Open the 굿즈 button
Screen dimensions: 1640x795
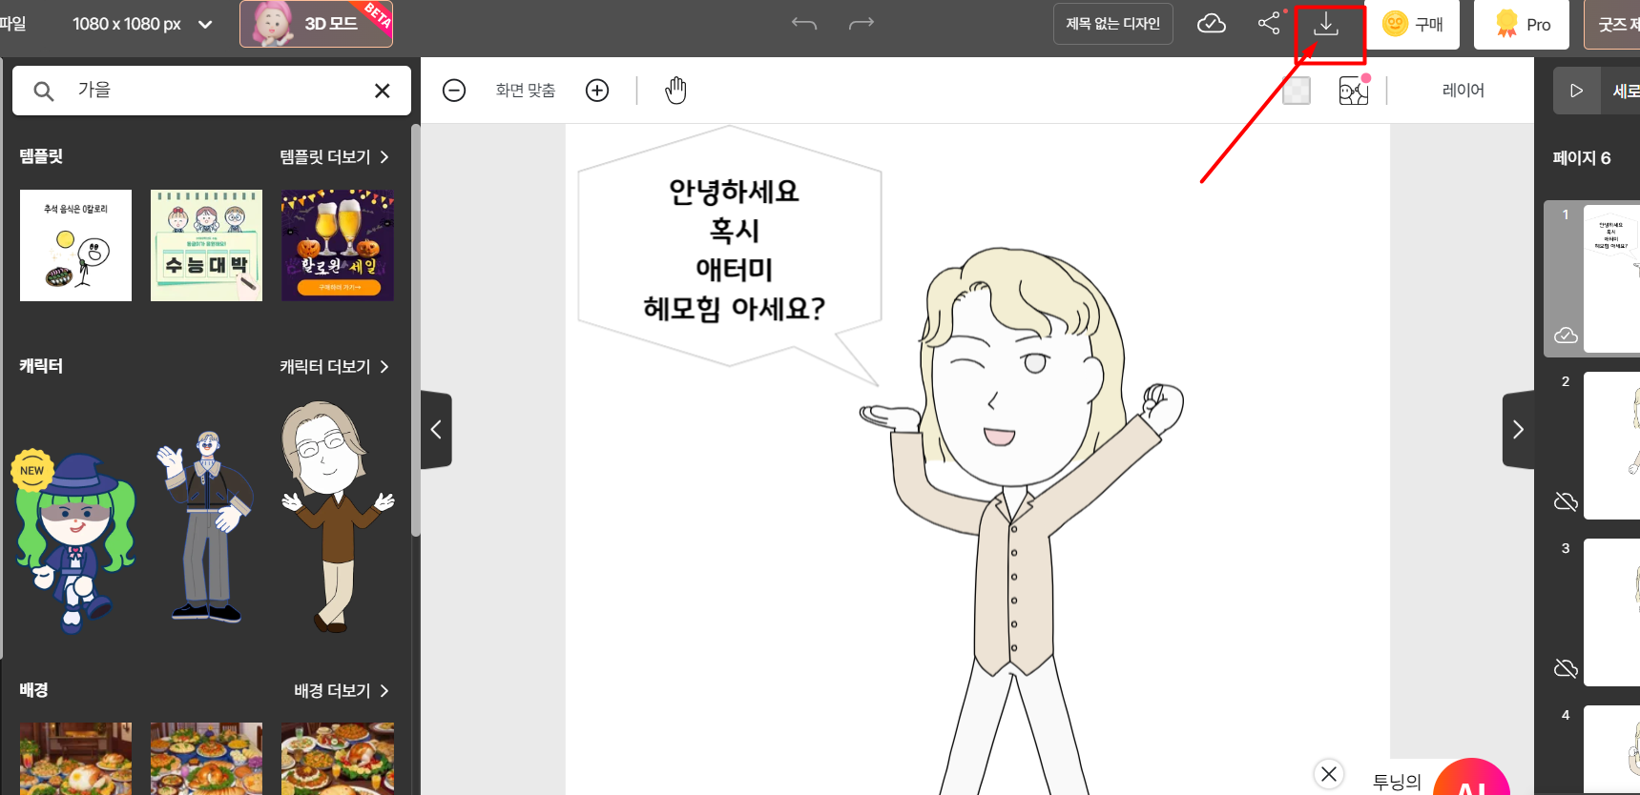[x=1612, y=25]
